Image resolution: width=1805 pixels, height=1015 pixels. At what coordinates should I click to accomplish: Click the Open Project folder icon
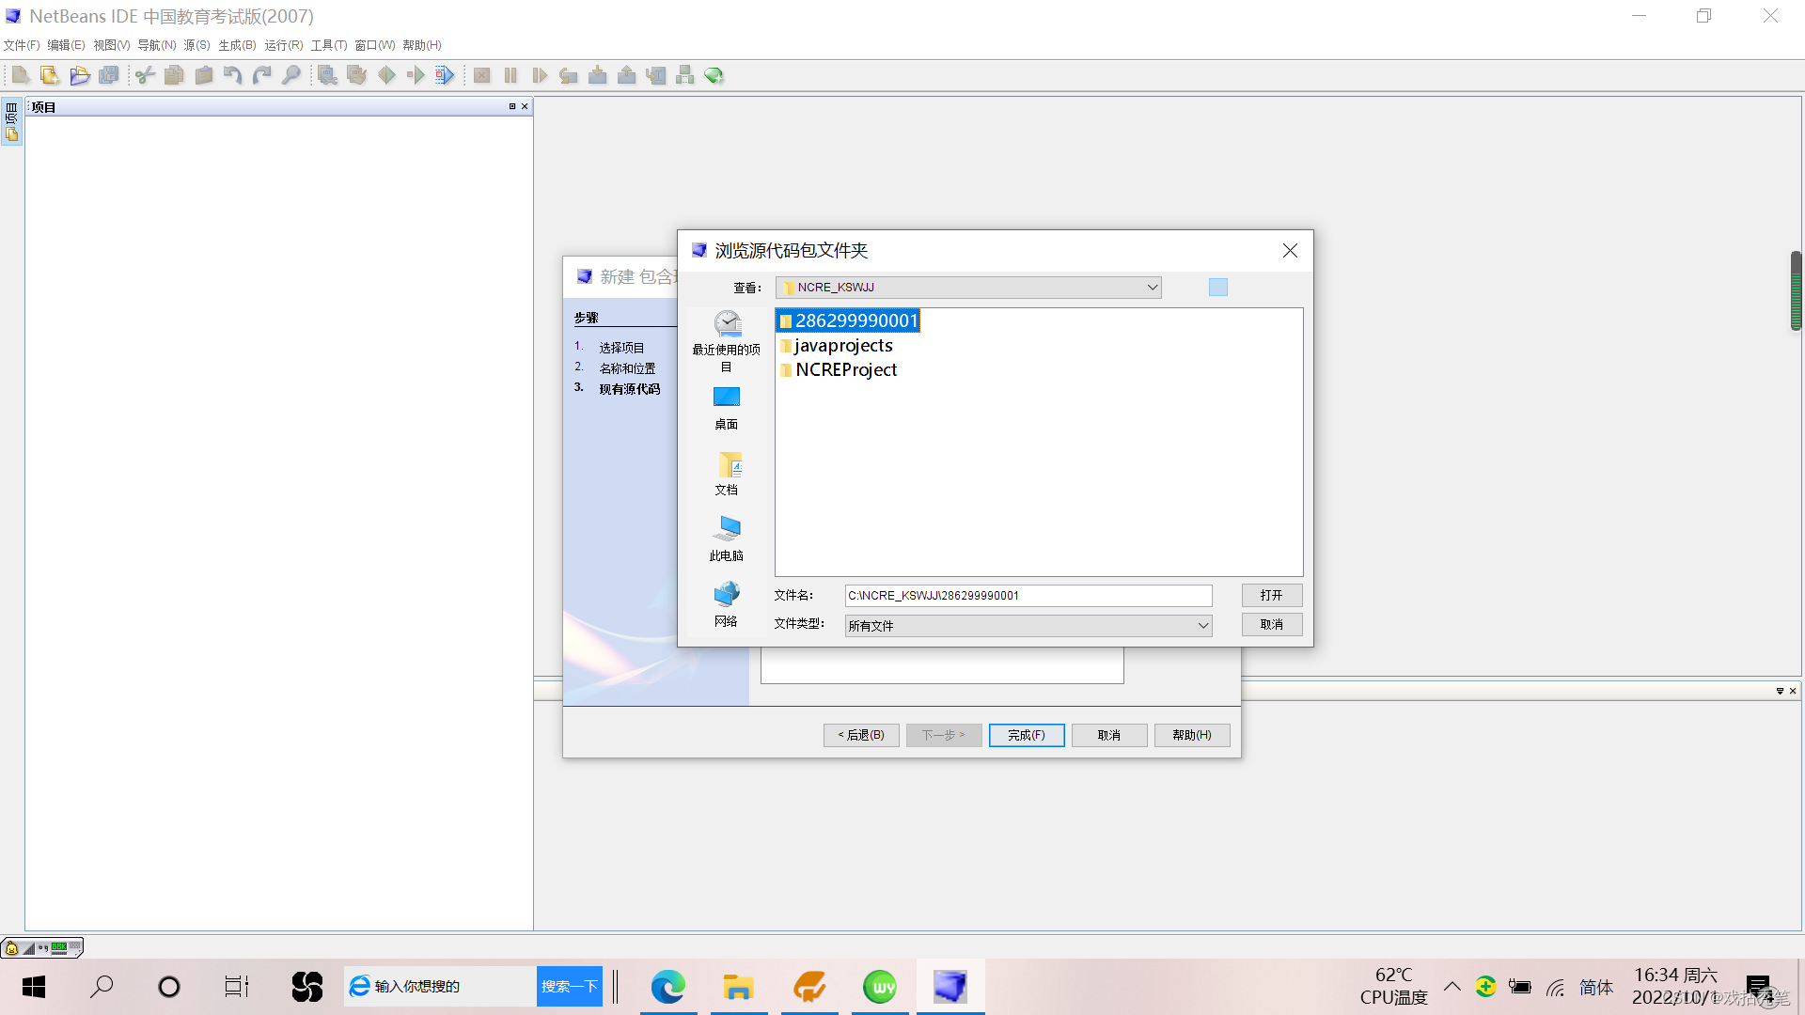click(80, 75)
